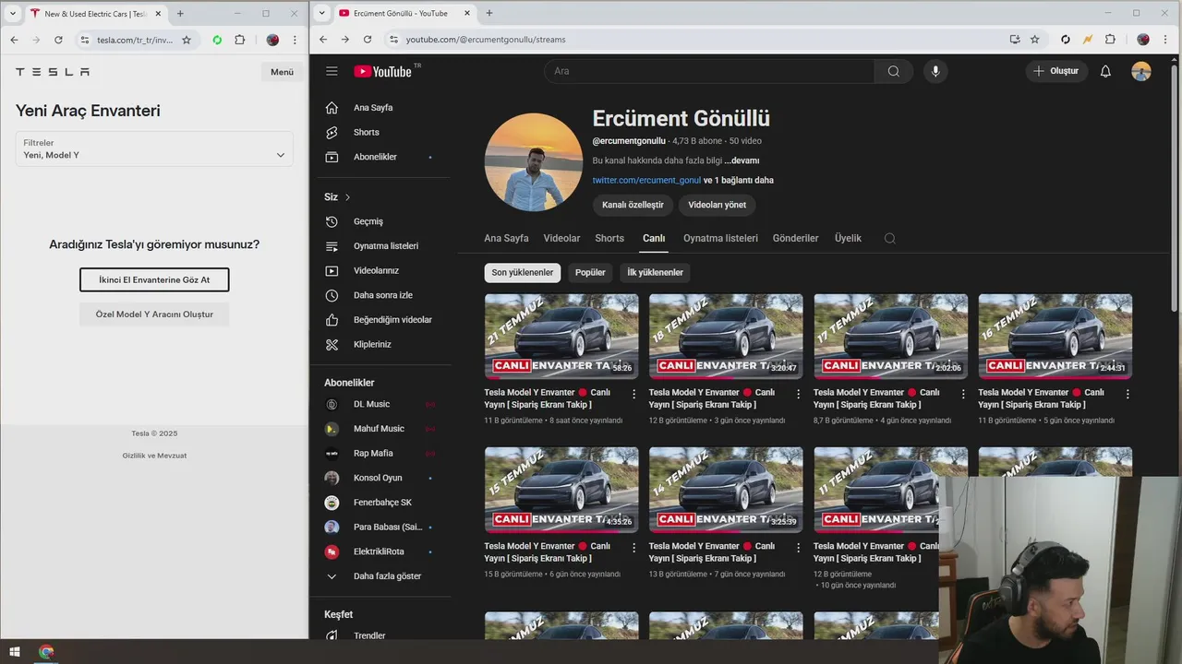Open YouTube hamburger guide menu
Image resolution: width=1182 pixels, height=664 pixels.
(x=332, y=71)
